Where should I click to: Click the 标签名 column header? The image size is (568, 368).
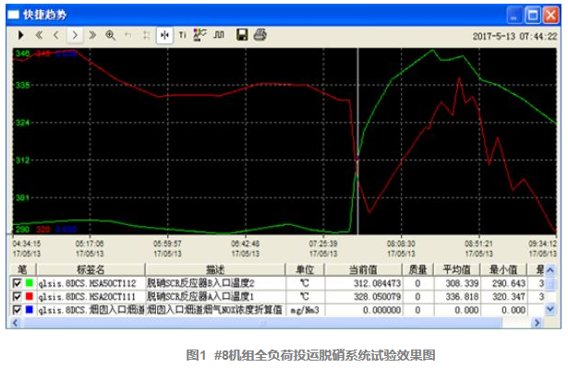(x=91, y=269)
